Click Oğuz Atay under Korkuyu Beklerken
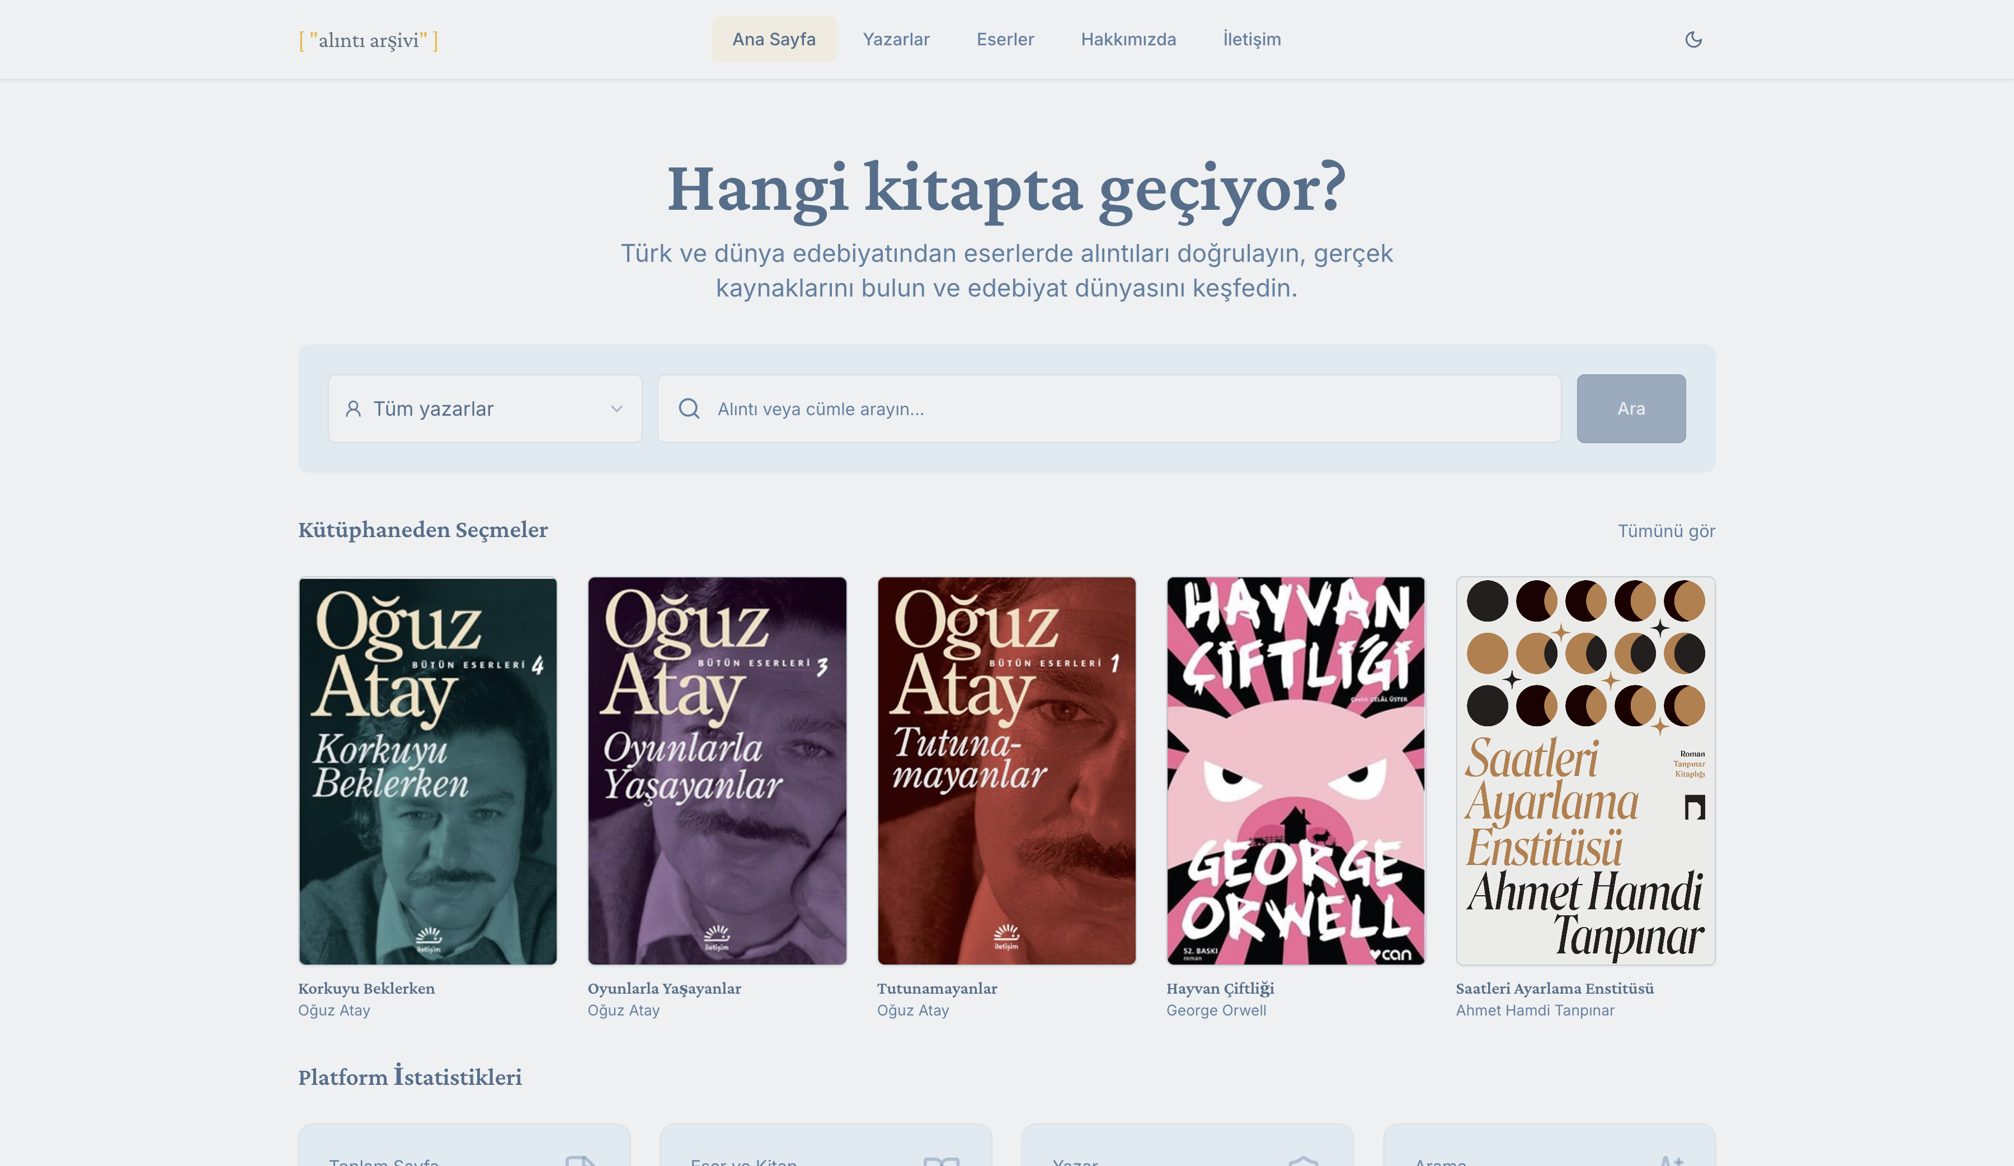 pos(334,1010)
